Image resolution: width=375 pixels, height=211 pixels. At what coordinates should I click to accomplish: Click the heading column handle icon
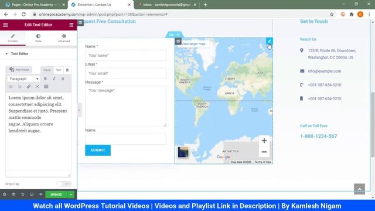pos(80,23)
